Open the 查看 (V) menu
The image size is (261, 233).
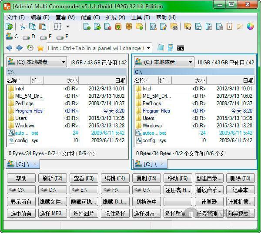pyautogui.click(x=65, y=17)
